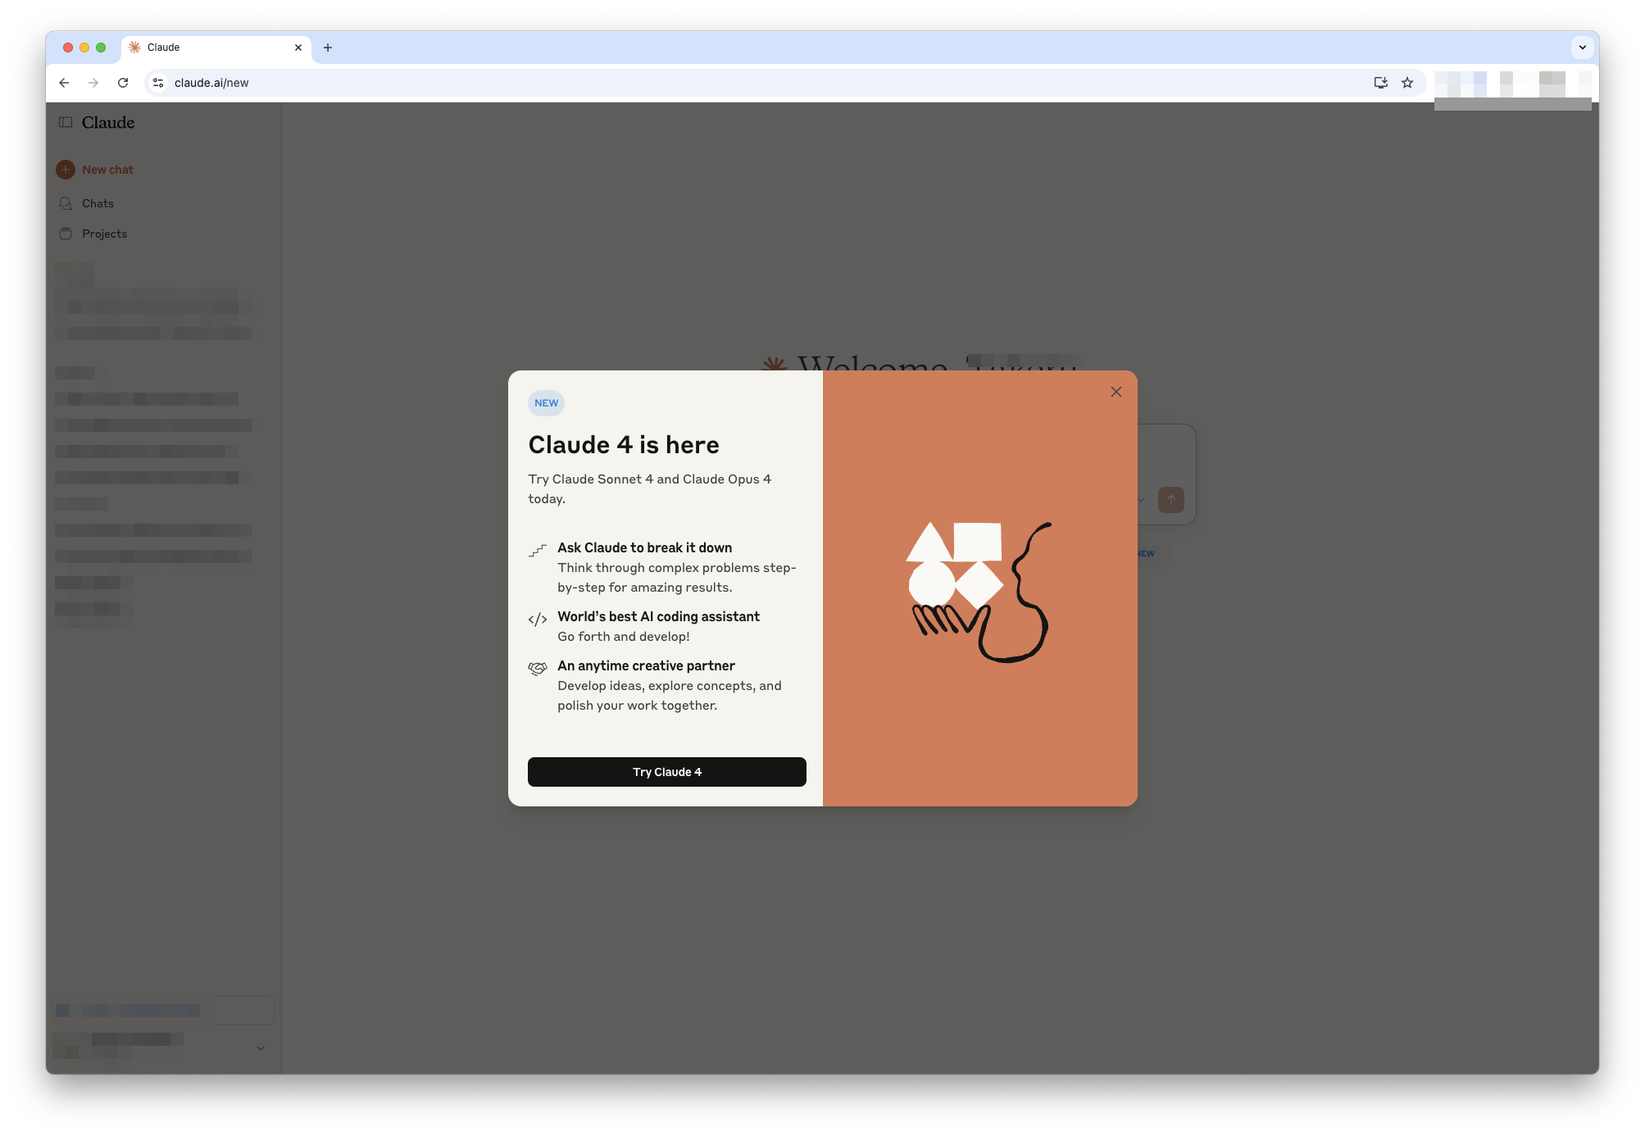Image resolution: width=1645 pixels, height=1135 pixels.
Task: Toggle the sidebar with the panel icon
Action: pos(66,122)
